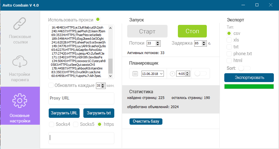Image resolution: width=279 pixels, height=149 pixels.
Task: Click the cloud download parsing settings icon
Action: pyautogui.click(x=20, y=62)
